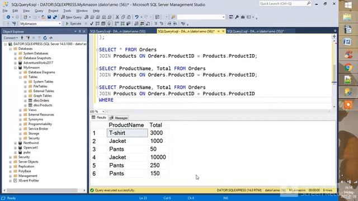Screen dimensions: 358x201
Task: Open the Tools menu
Action: coord(67,11)
